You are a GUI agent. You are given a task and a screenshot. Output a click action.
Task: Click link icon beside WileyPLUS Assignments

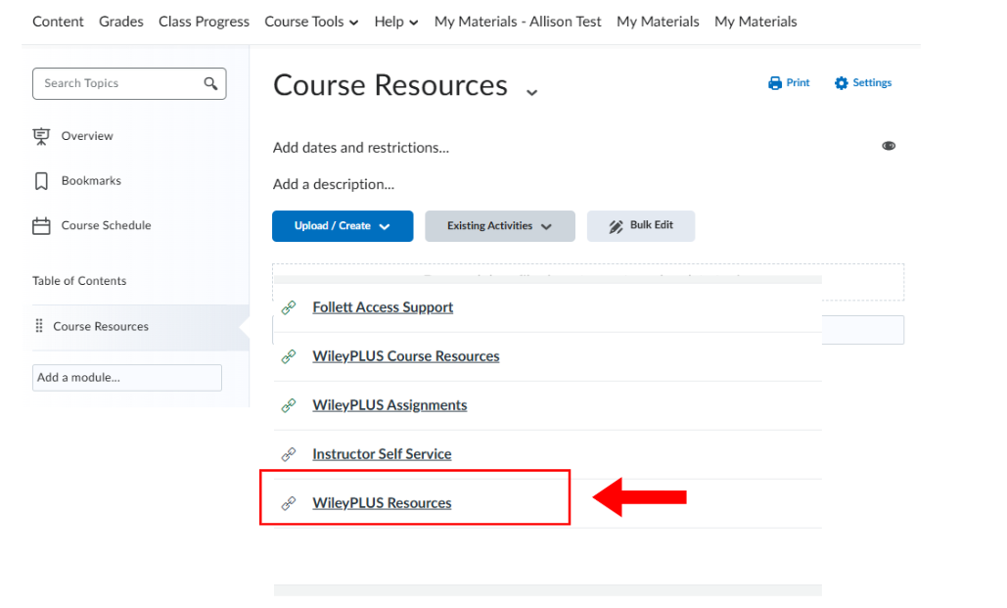[289, 405]
